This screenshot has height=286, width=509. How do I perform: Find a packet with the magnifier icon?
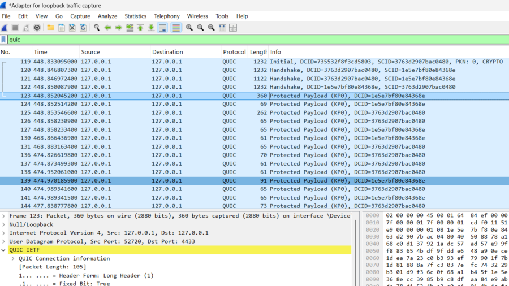[x=96, y=28]
